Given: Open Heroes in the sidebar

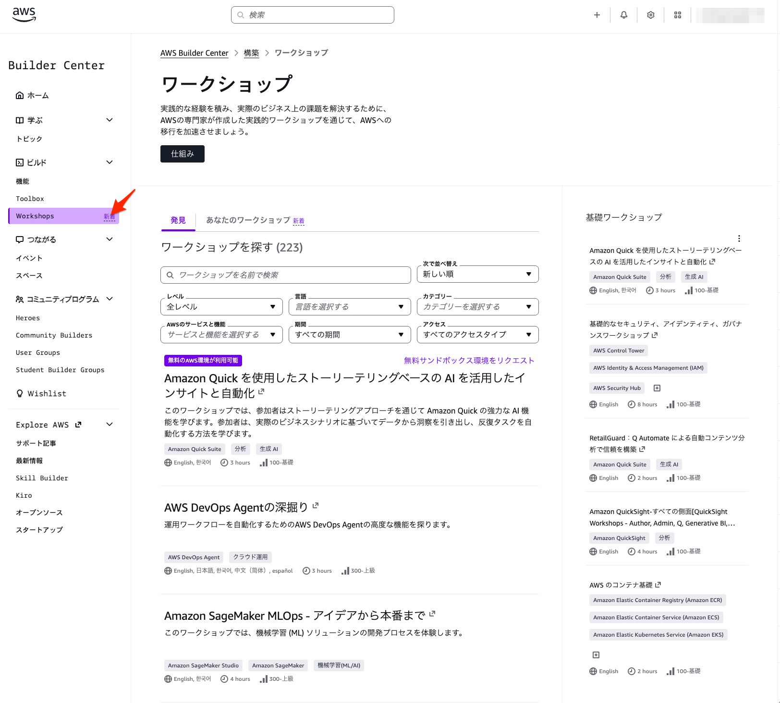Looking at the screenshot, I should (x=28, y=318).
